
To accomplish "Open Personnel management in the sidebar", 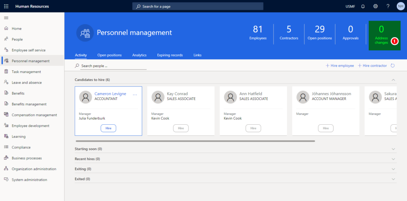I will [32, 61].
